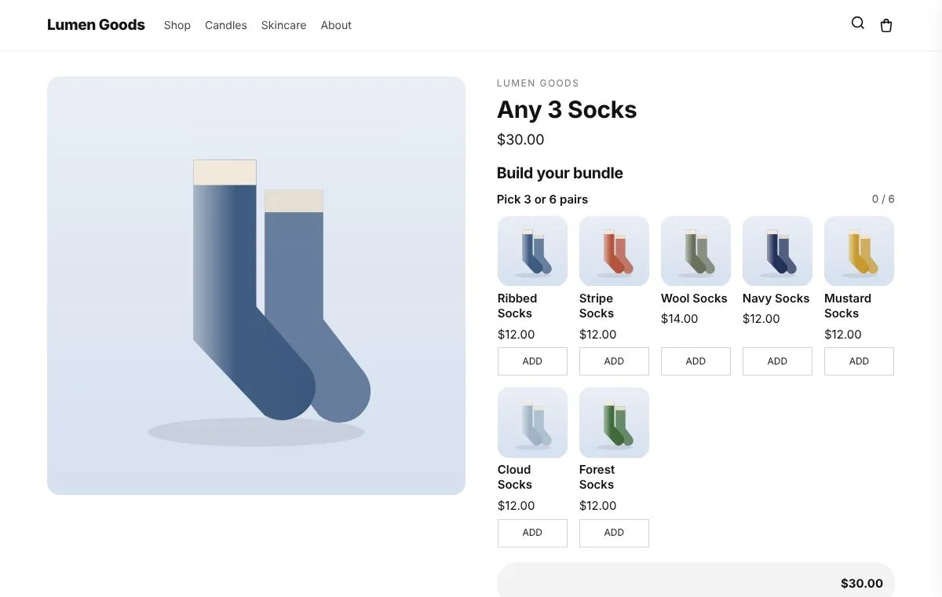The image size is (942, 597).
Task: Select the Cloud Socks thumbnail image
Action: 532,423
